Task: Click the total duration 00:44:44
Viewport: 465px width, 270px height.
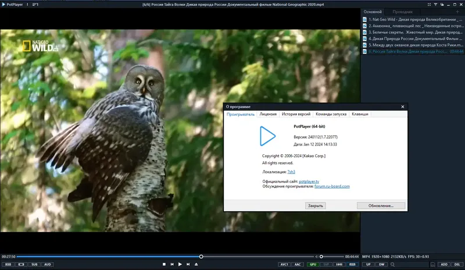Action: click(x=352, y=257)
